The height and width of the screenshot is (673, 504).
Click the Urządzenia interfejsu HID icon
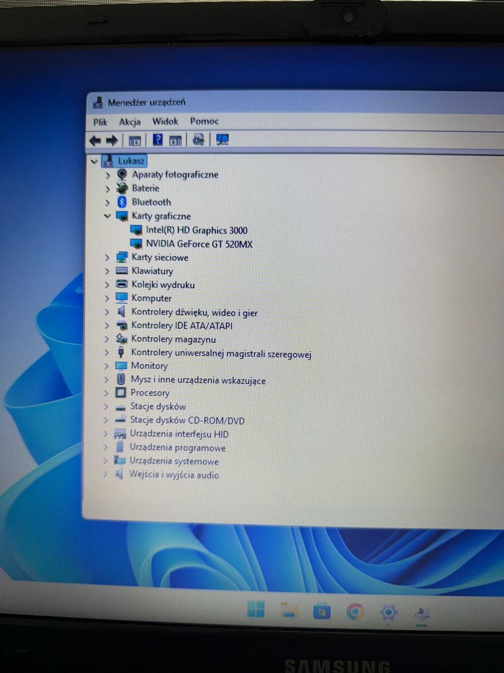coord(120,434)
